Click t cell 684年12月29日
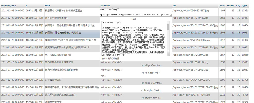The image size is (254, 103). (x=34, y=10)
